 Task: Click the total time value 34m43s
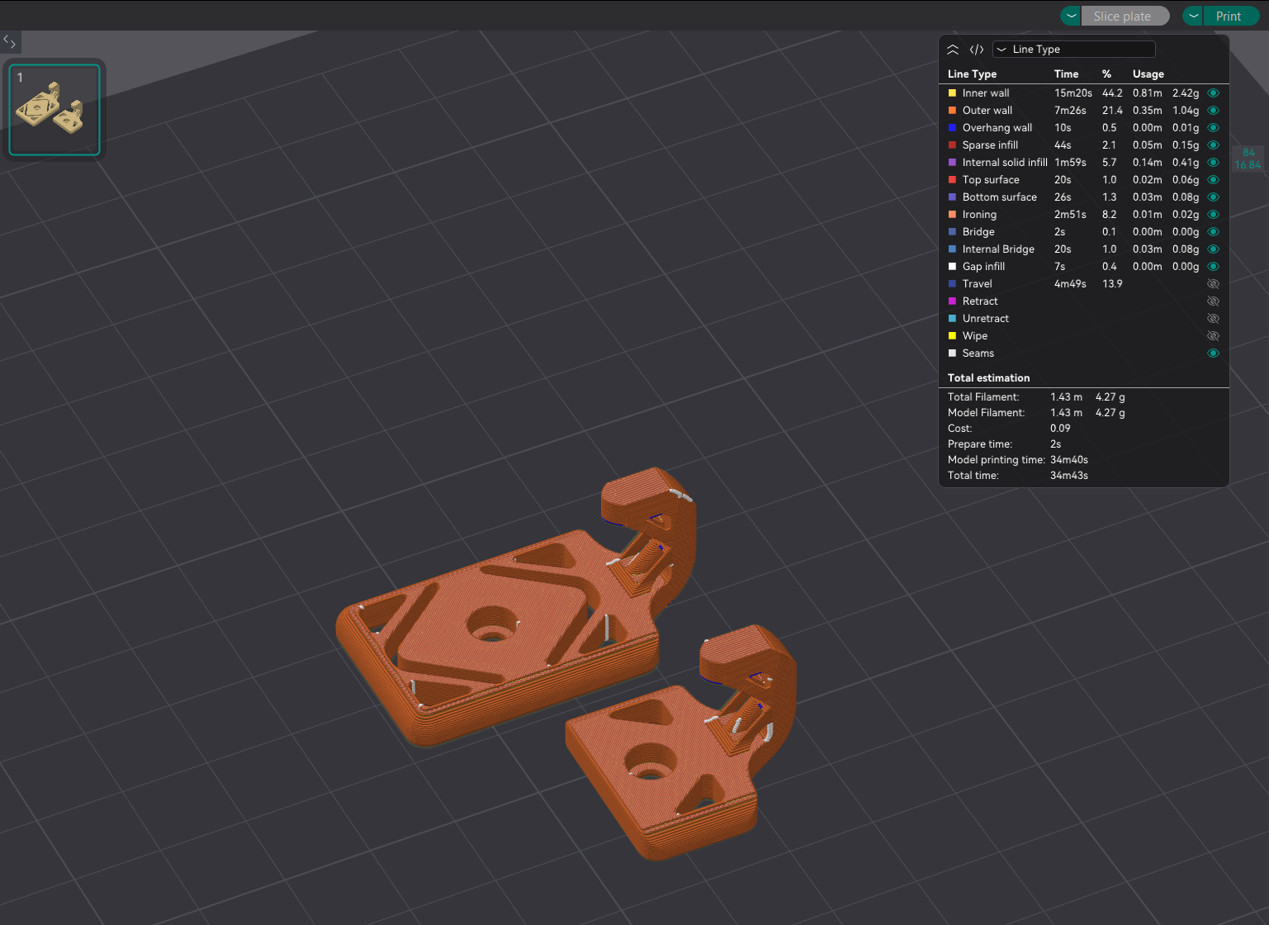click(x=1069, y=476)
